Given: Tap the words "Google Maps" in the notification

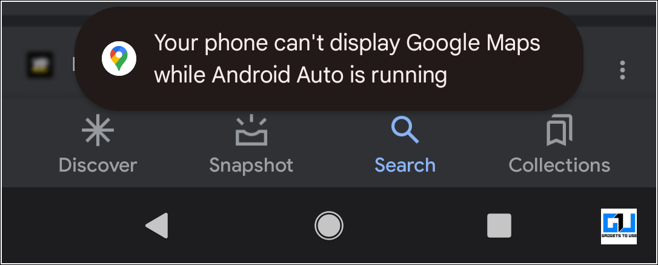Looking at the screenshot, I should click(x=474, y=44).
